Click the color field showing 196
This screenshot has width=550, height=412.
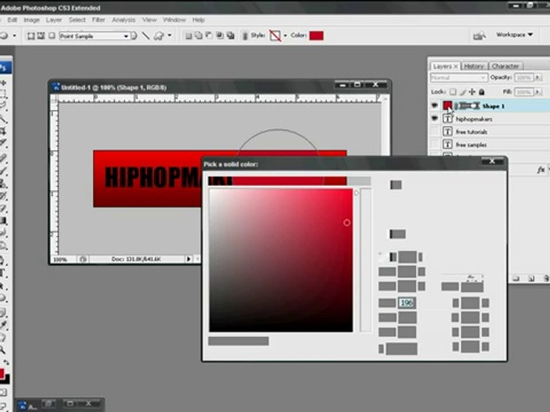(x=407, y=303)
